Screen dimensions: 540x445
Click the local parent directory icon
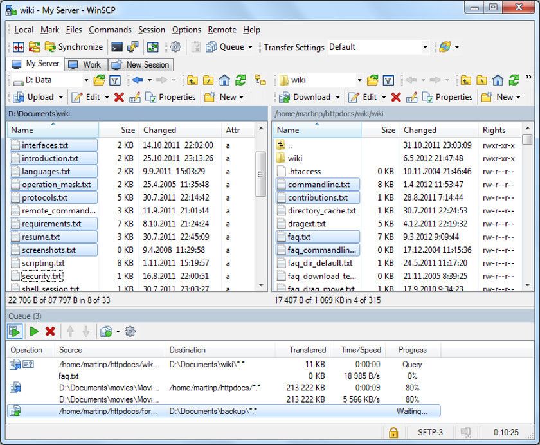(x=192, y=80)
